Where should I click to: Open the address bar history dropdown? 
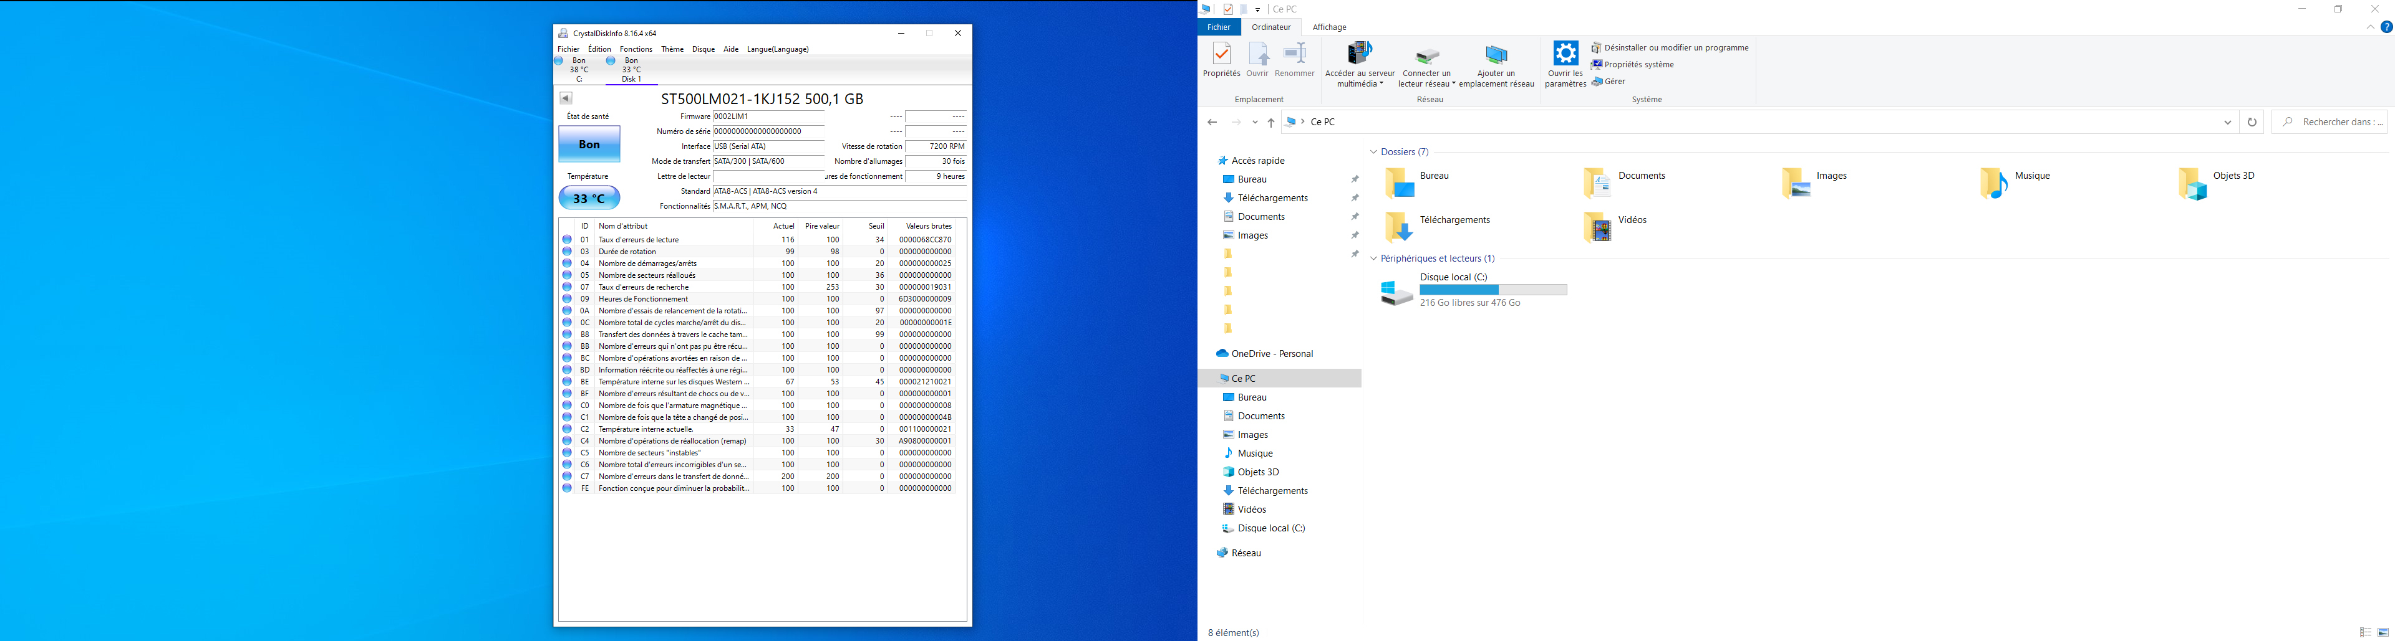[x=2228, y=123]
